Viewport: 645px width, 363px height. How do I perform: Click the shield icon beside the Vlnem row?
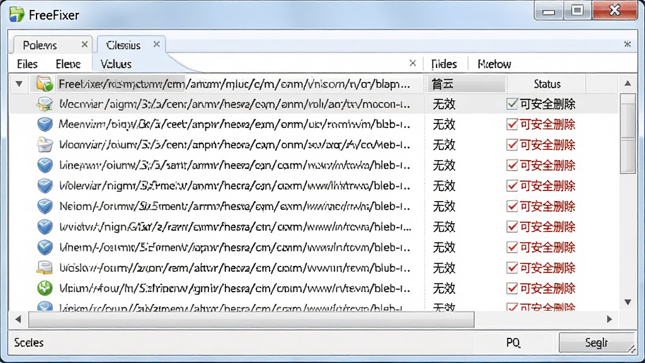tap(45, 247)
